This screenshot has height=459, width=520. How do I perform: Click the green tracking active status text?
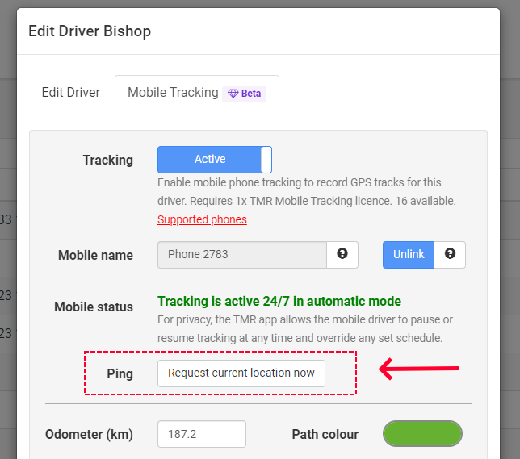[279, 301]
